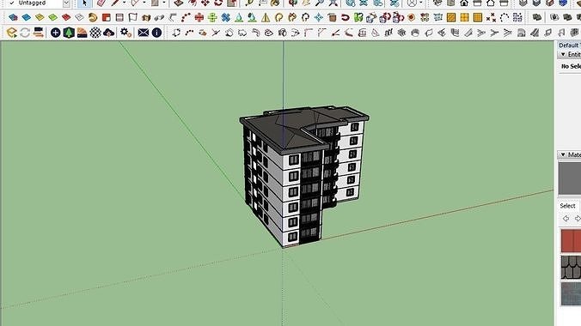The image size is (581, 326).
Task: Switch to Front view house icon
Action: 464,3
